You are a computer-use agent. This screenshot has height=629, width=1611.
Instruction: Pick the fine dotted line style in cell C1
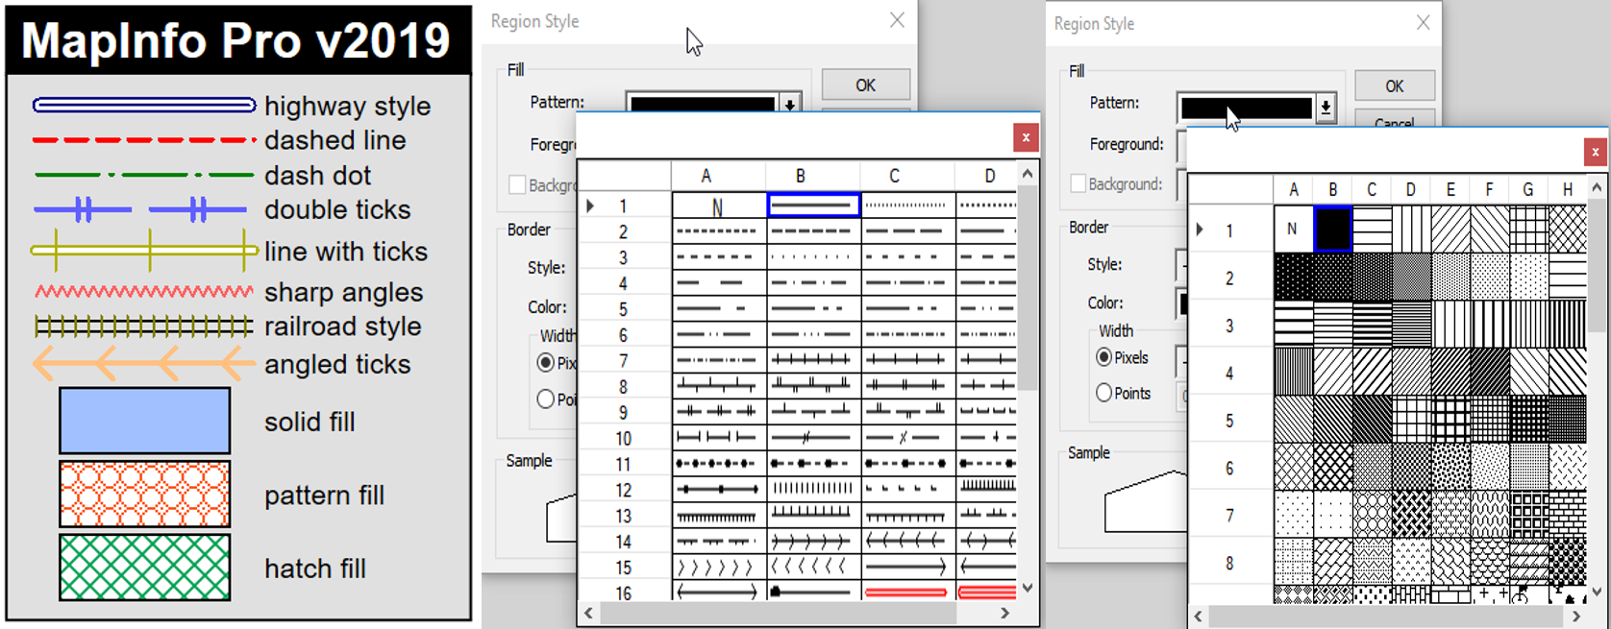(907, 206)
